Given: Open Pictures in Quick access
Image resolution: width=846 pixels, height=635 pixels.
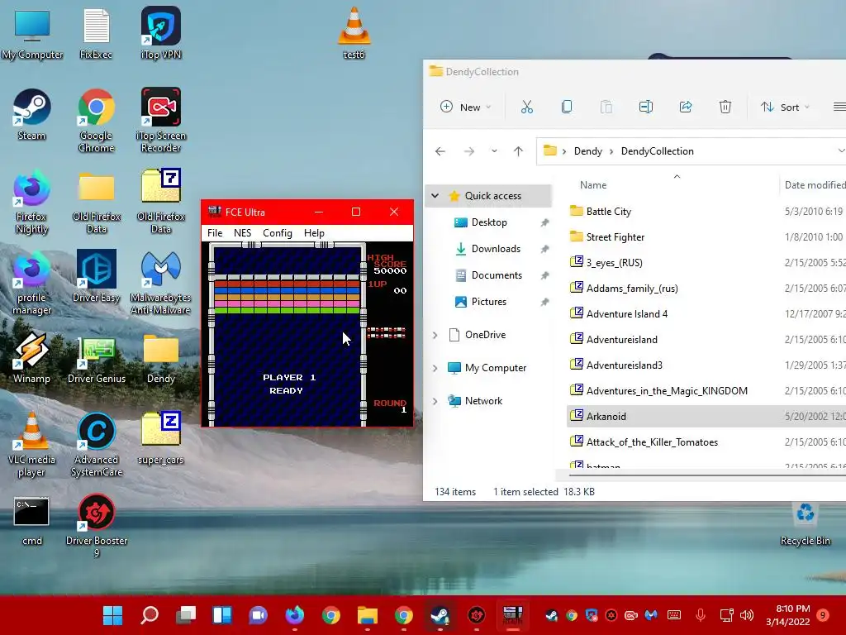Looking at the screenshot, I should [x=489, y=302].
